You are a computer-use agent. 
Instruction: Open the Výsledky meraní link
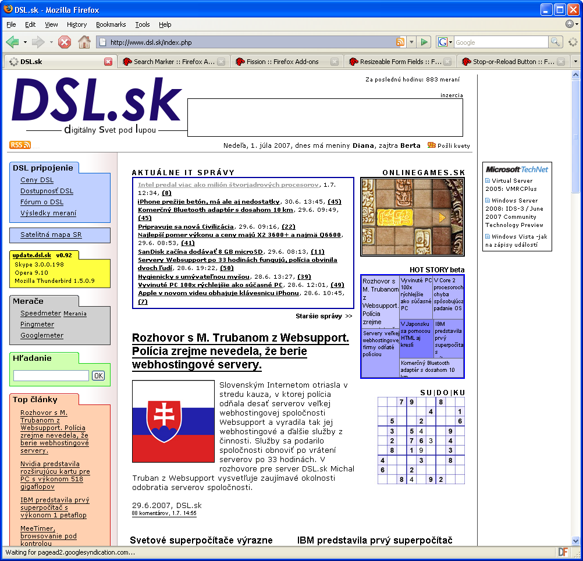point(48,213)
